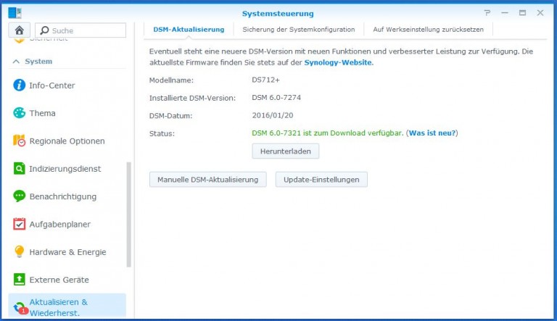
Task: Click the Aufgabenplaner calendar icon
Action: pyautogui.click(x=19, y=224)
